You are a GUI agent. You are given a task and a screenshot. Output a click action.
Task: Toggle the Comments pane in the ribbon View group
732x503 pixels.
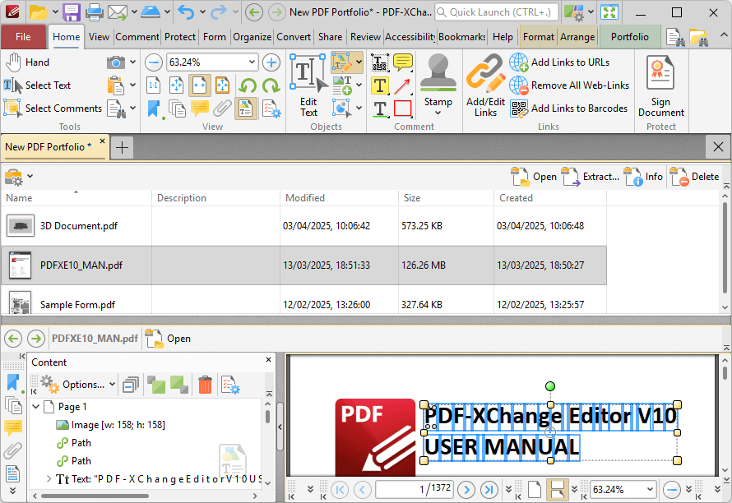point(199,108)
